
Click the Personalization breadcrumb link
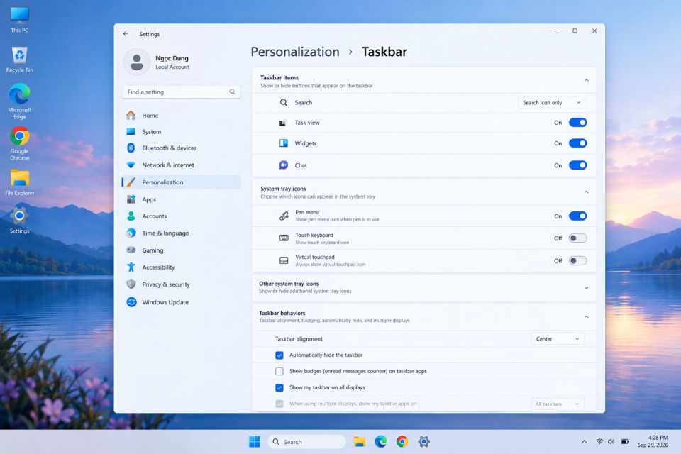(x=295, y=52)
